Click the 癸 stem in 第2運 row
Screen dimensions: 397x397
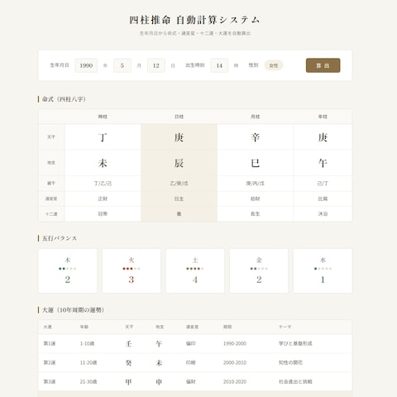pyautogui.click(x=128, y=362)
